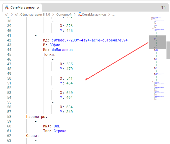Click the highlighted minimap viewport region
Image resolution: width=170 pixels, height=144 pixels.
[x=157, y=42]
